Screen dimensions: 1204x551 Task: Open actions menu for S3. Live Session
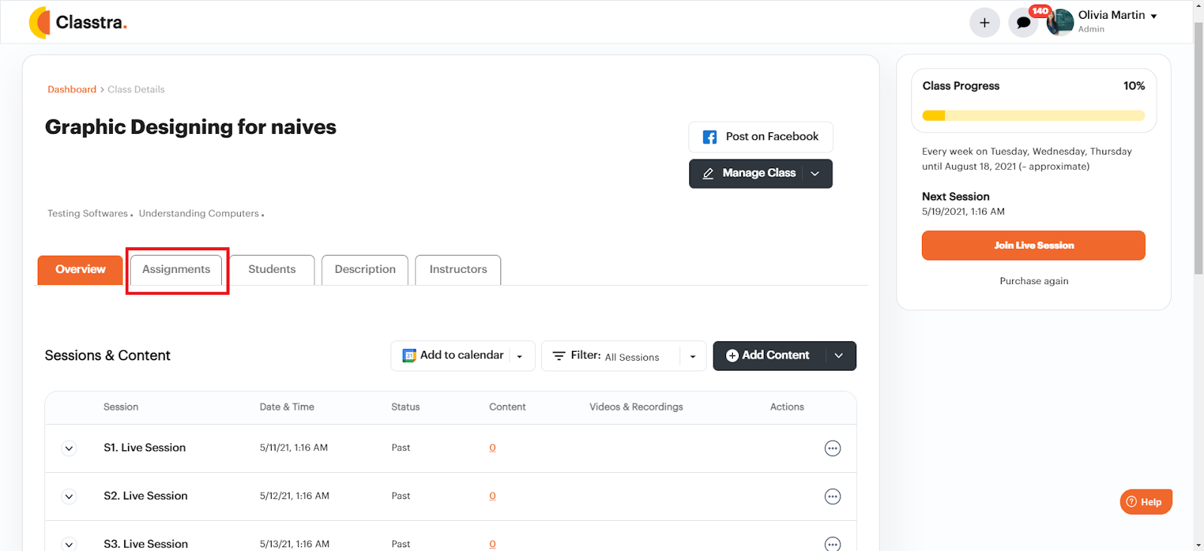pos(832,544)
